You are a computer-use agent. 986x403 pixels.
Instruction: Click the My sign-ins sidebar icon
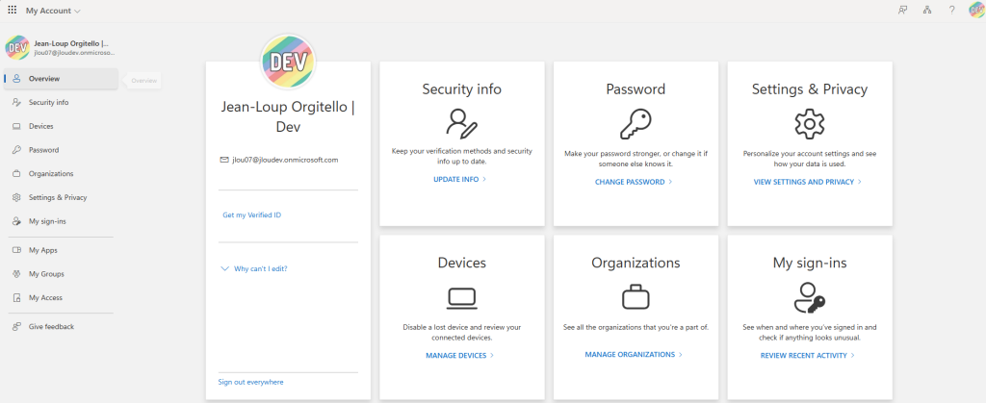(x=17, y=221)
